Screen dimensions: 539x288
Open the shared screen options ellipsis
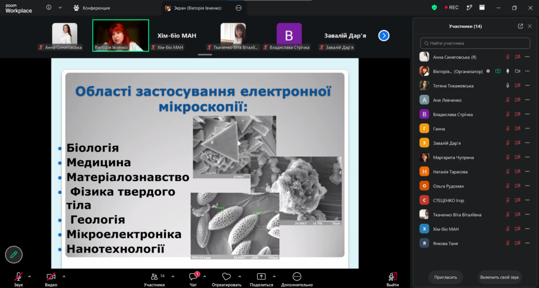click(238, 8)
